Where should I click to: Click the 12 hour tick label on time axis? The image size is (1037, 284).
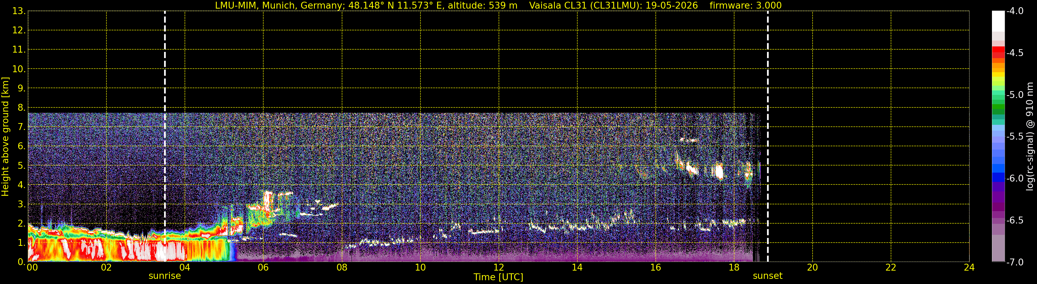[498, 267]
